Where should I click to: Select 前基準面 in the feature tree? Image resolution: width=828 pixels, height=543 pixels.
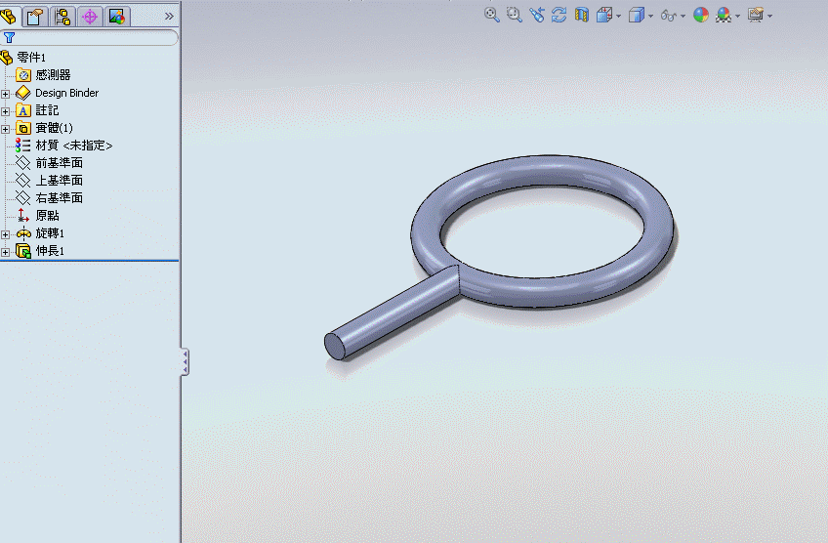[x=59, y=163]
